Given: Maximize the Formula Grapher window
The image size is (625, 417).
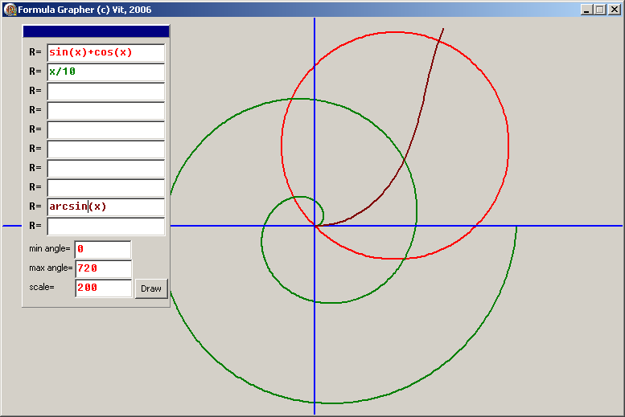Looking at the screenshot, I should [x=599, y=10].
